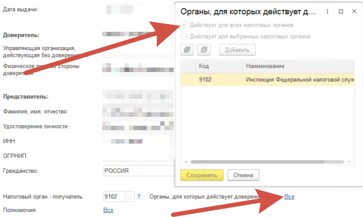Click the check all rows icon
Image resolution: width=363 pixels, height=217 pixels.
(187, 50)
